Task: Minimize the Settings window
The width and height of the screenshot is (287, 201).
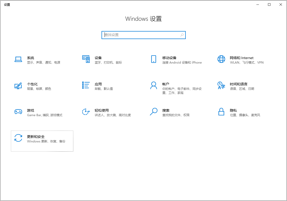Action: [x=258, y=5]
